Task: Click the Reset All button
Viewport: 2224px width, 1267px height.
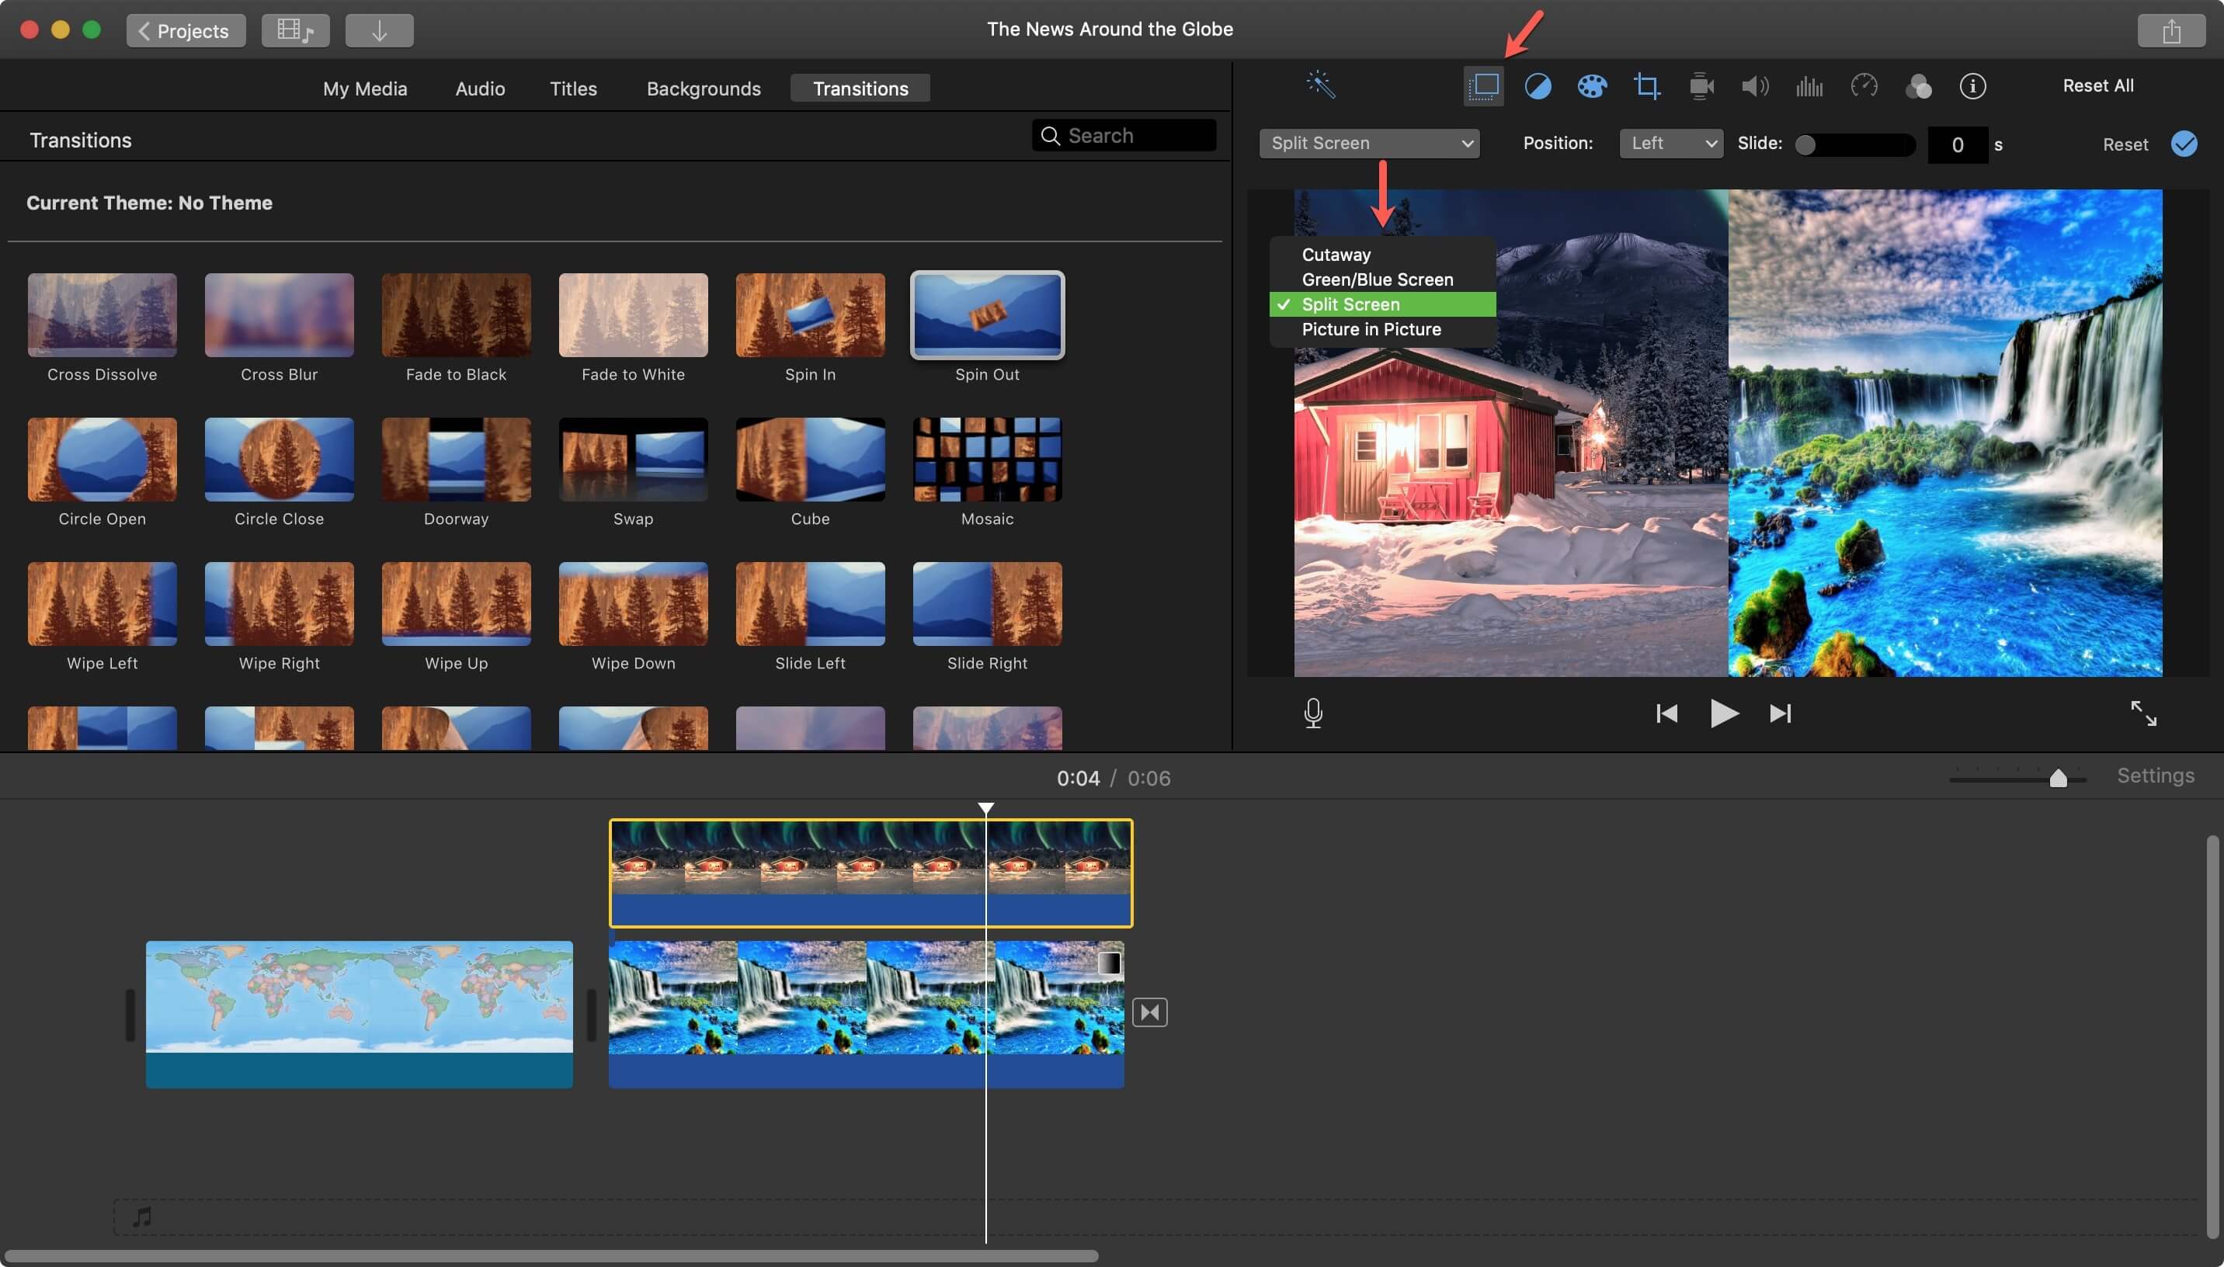Action: pos(2097,85)
